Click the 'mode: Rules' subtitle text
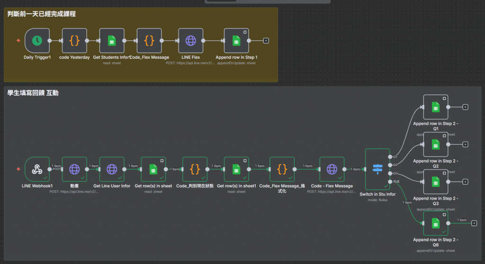The height and width of the screenshot is (264, 485). [377, 200]
